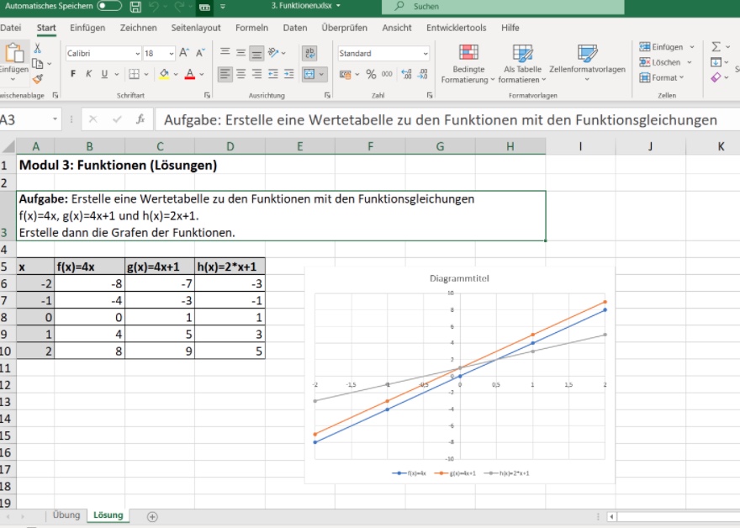Screen dimensions: 740x528
Task: Click the Speichern save button
Action: pos(135,5)
